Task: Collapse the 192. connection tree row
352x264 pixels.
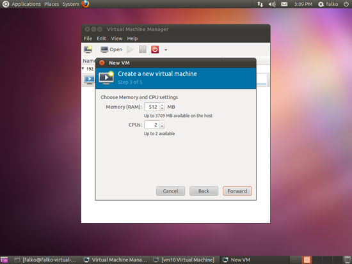Action: click(83, 68)
